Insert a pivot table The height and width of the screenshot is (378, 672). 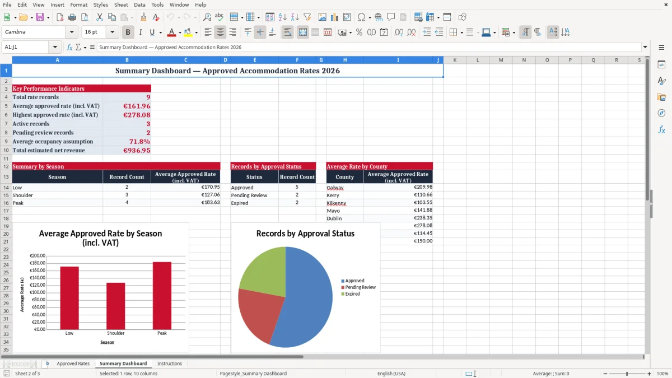click(347, 17)
